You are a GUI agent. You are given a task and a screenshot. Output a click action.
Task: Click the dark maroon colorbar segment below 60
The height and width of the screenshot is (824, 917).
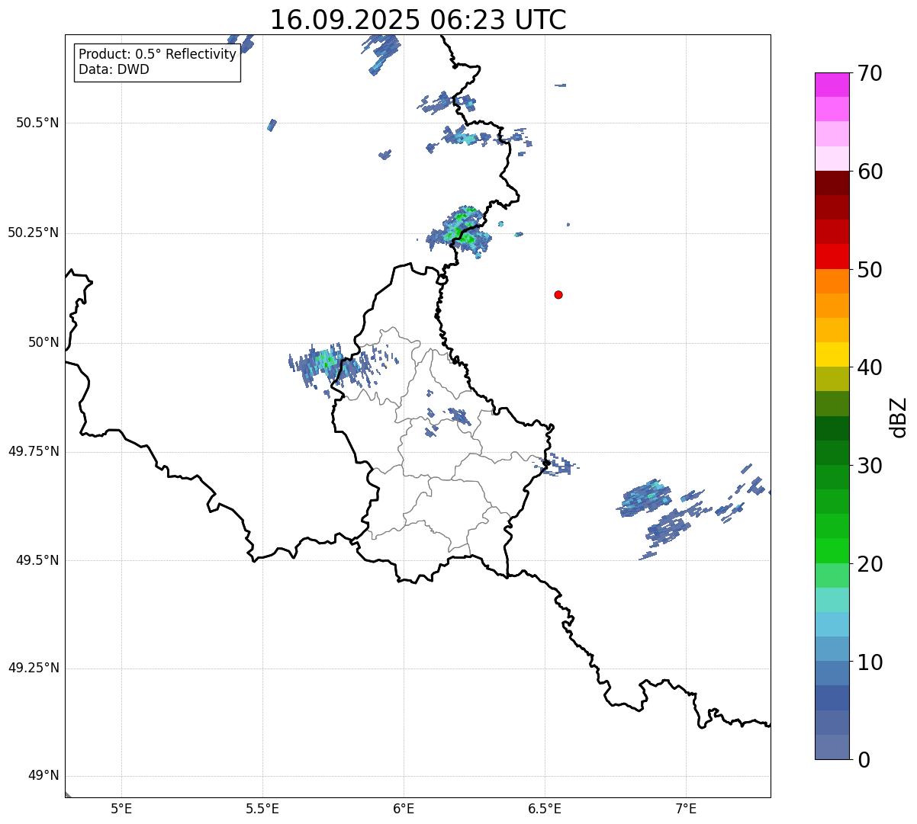pos(832,183)
